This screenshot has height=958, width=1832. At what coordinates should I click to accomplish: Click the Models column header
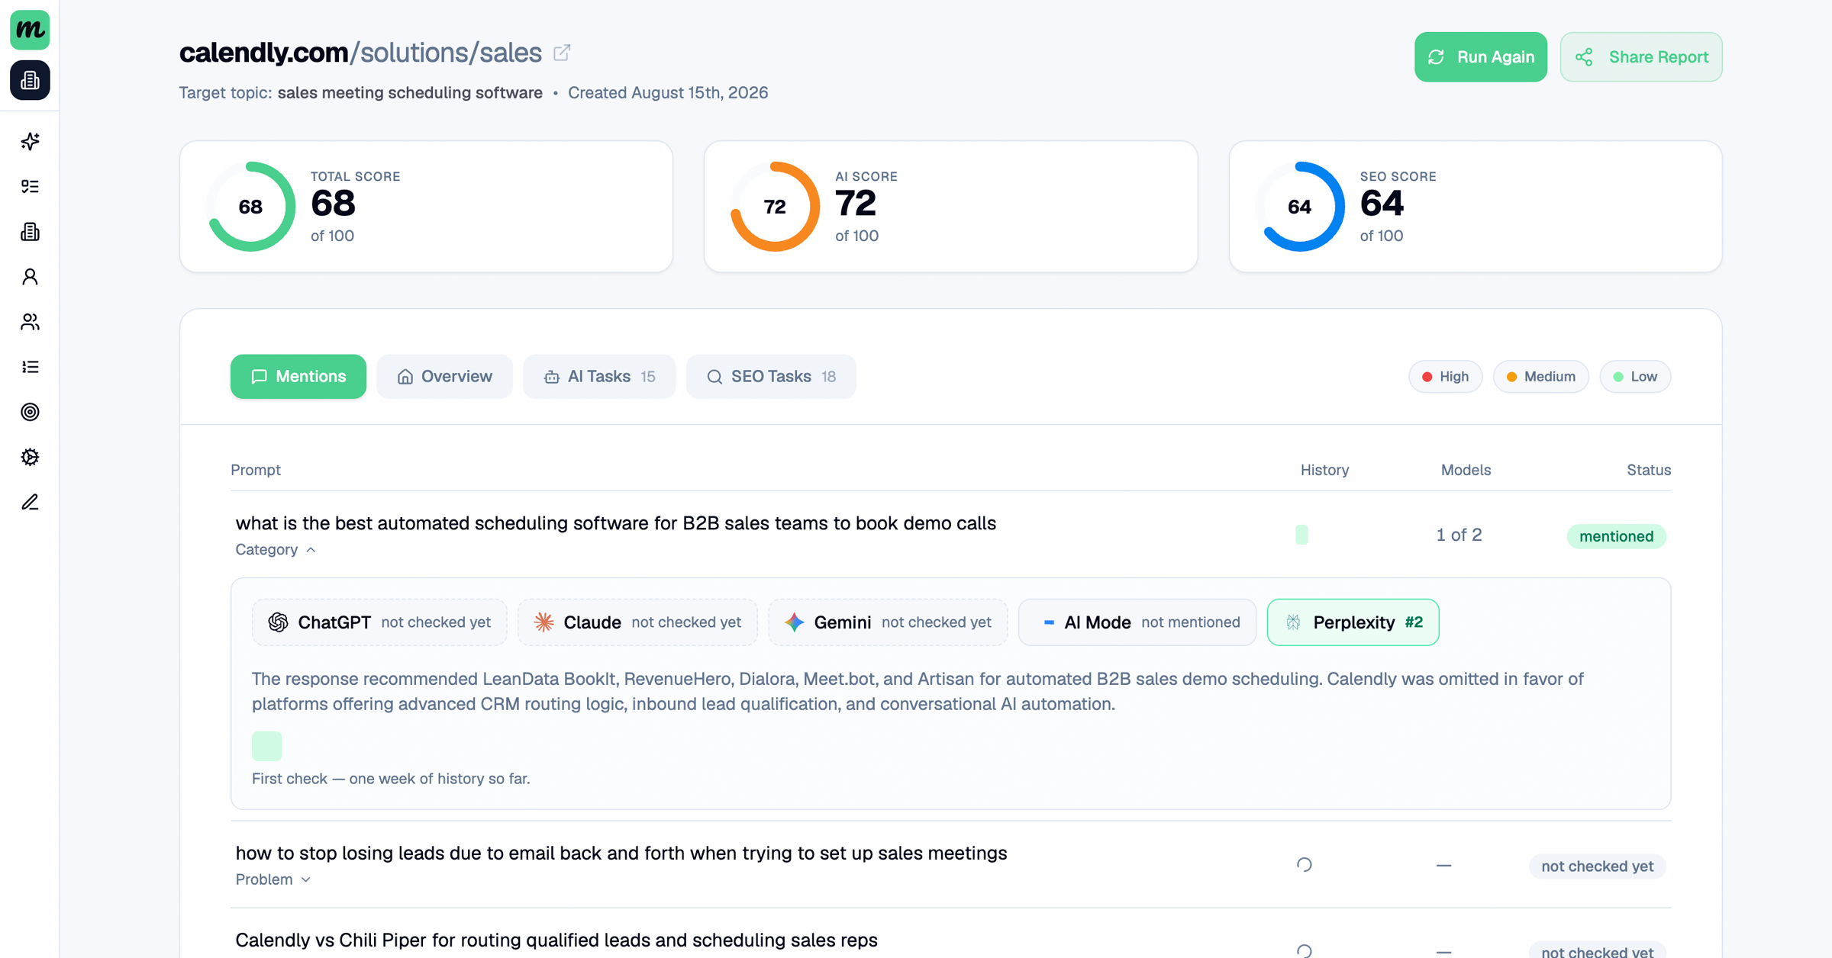1466,470
